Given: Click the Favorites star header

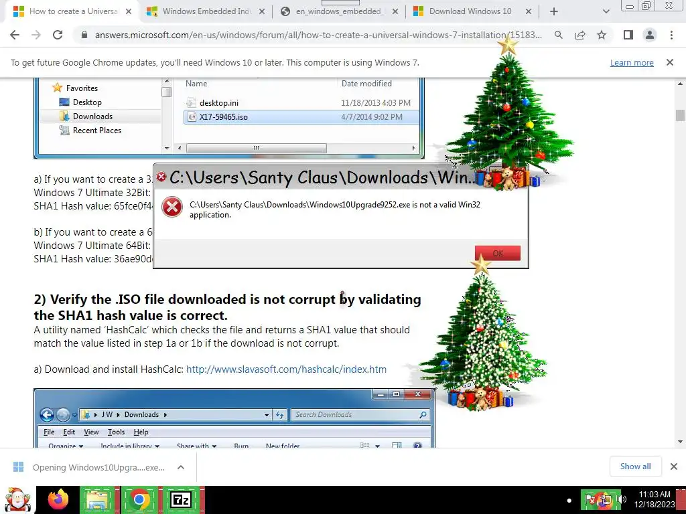Looking at the screenshot, I should tap(75, 88).
